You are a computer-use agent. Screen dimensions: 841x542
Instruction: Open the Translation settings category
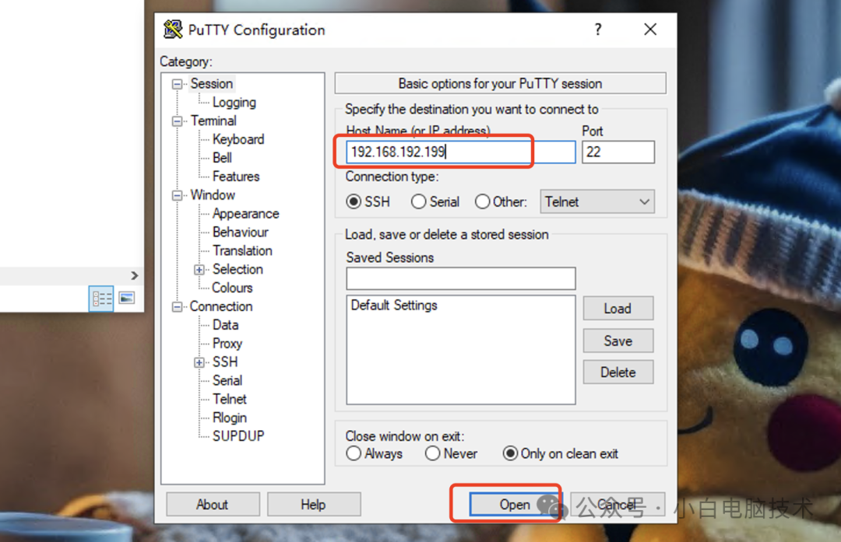click(x=242, y=250)
